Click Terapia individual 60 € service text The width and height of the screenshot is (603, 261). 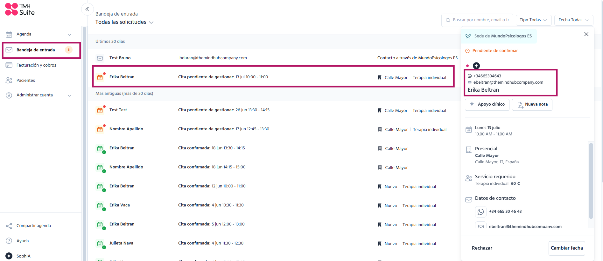tap(497, 184)
